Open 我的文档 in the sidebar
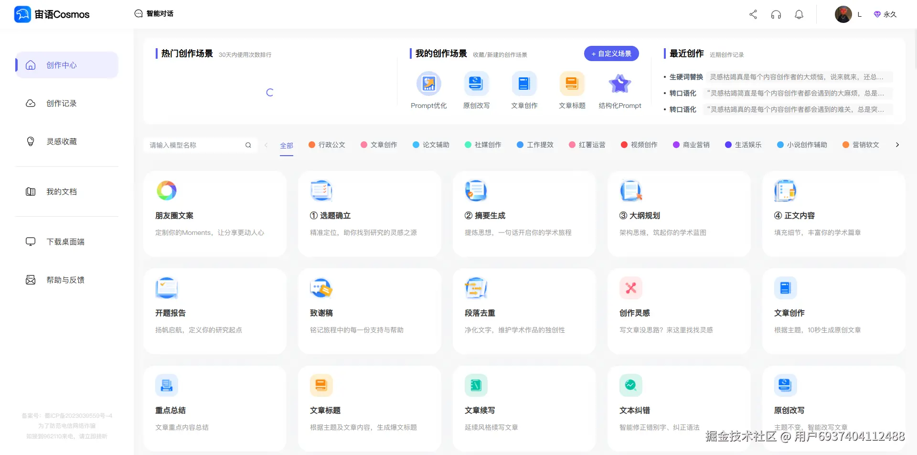 point(67,191)
